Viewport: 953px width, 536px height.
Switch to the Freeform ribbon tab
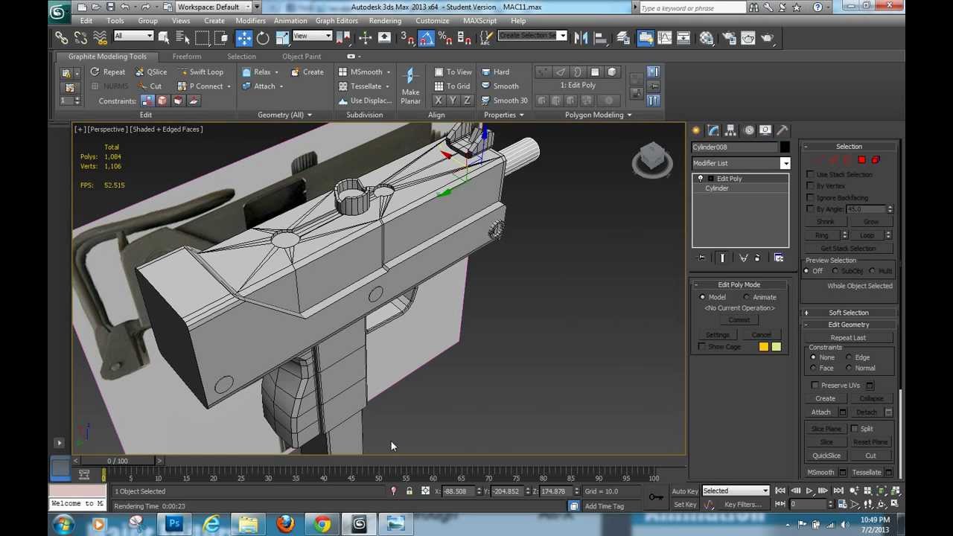tap(187, 57)
